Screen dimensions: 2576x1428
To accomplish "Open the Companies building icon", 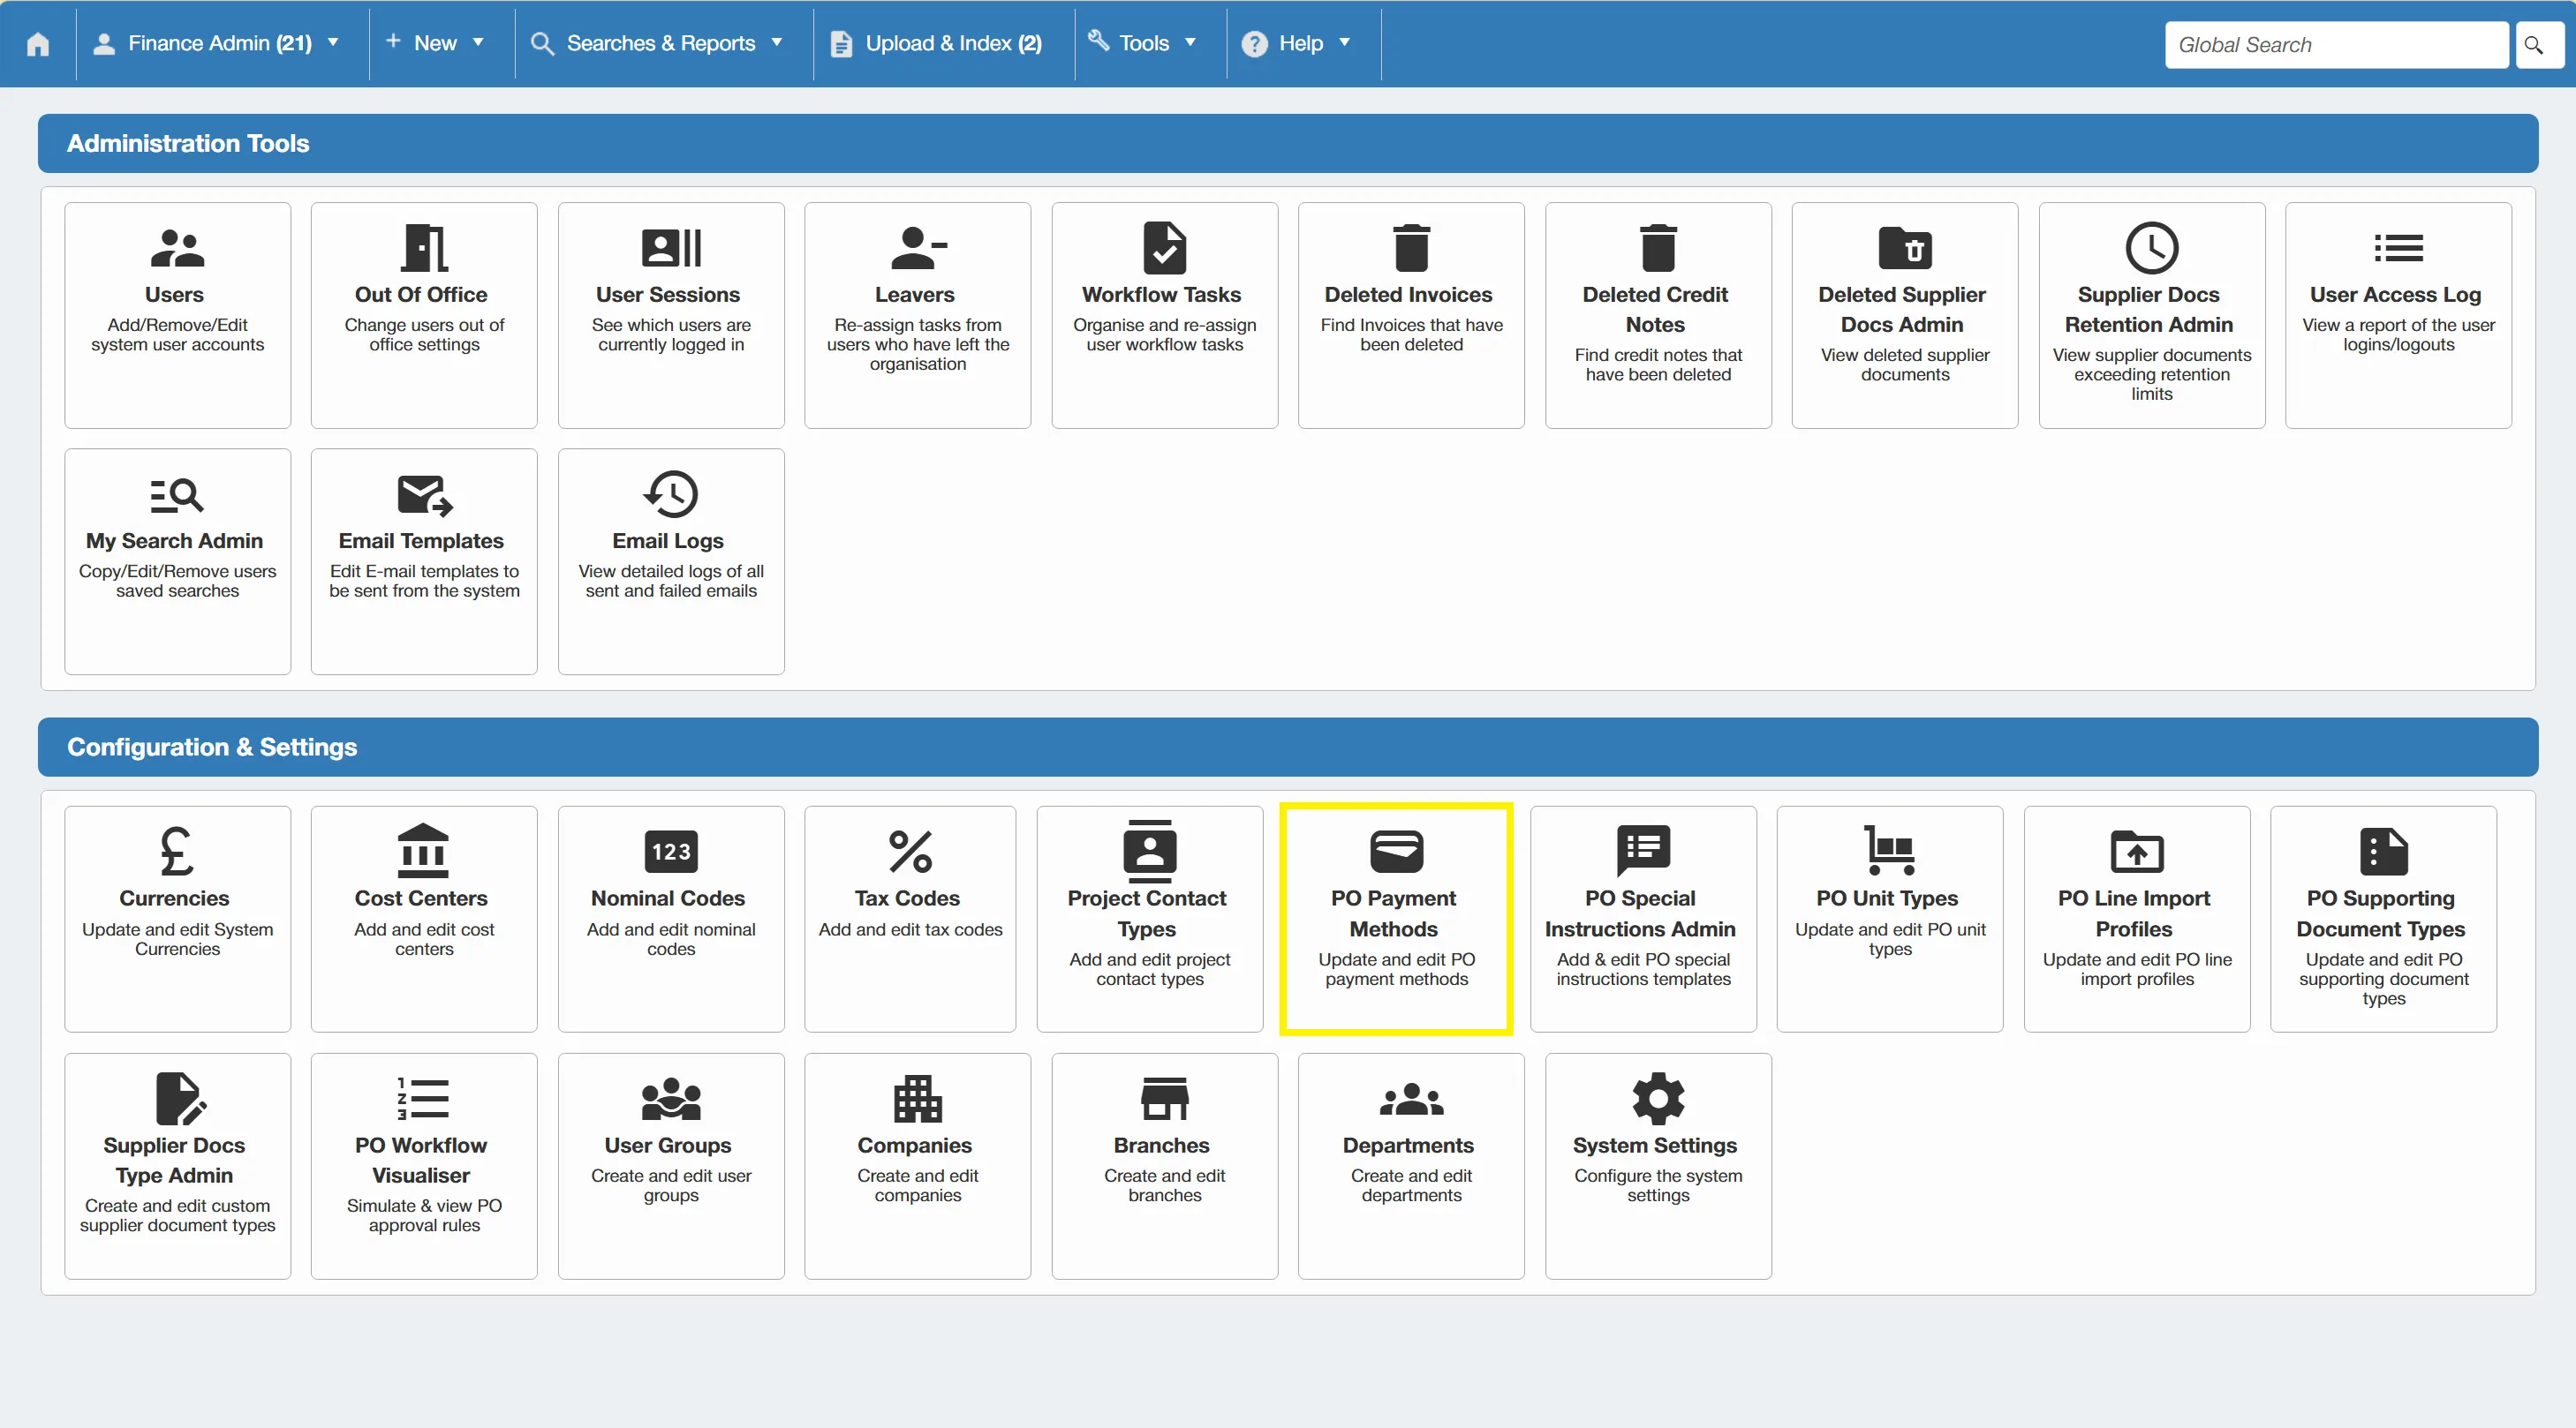I will click(918, 1098).
